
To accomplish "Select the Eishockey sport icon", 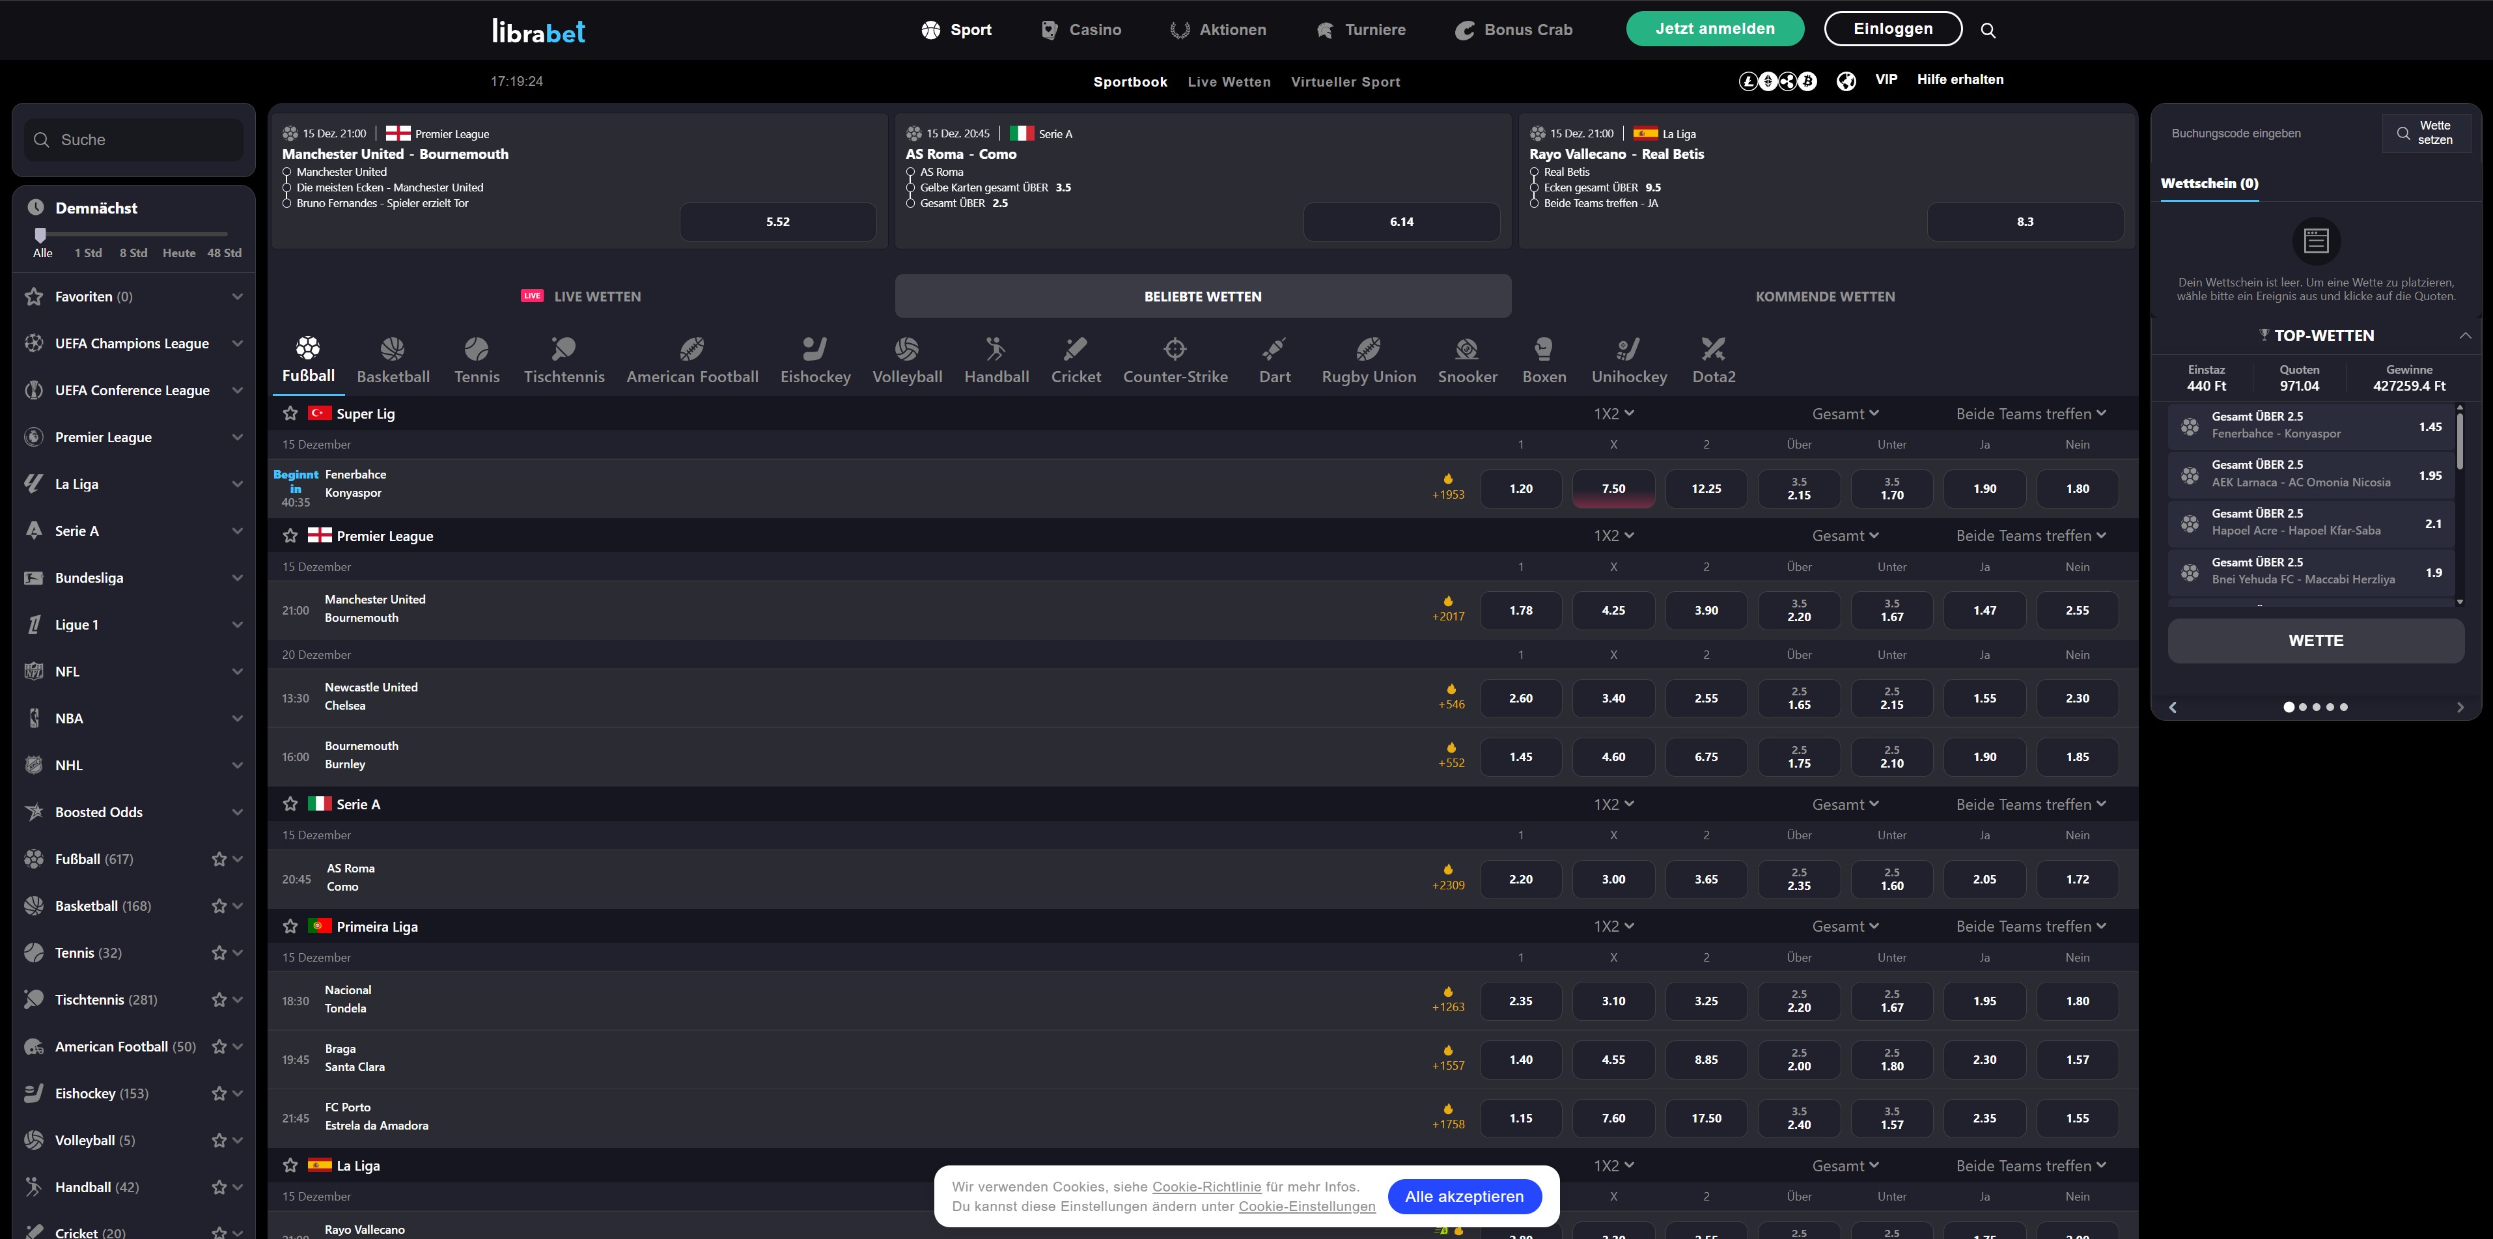I will [x=815, y=348].
